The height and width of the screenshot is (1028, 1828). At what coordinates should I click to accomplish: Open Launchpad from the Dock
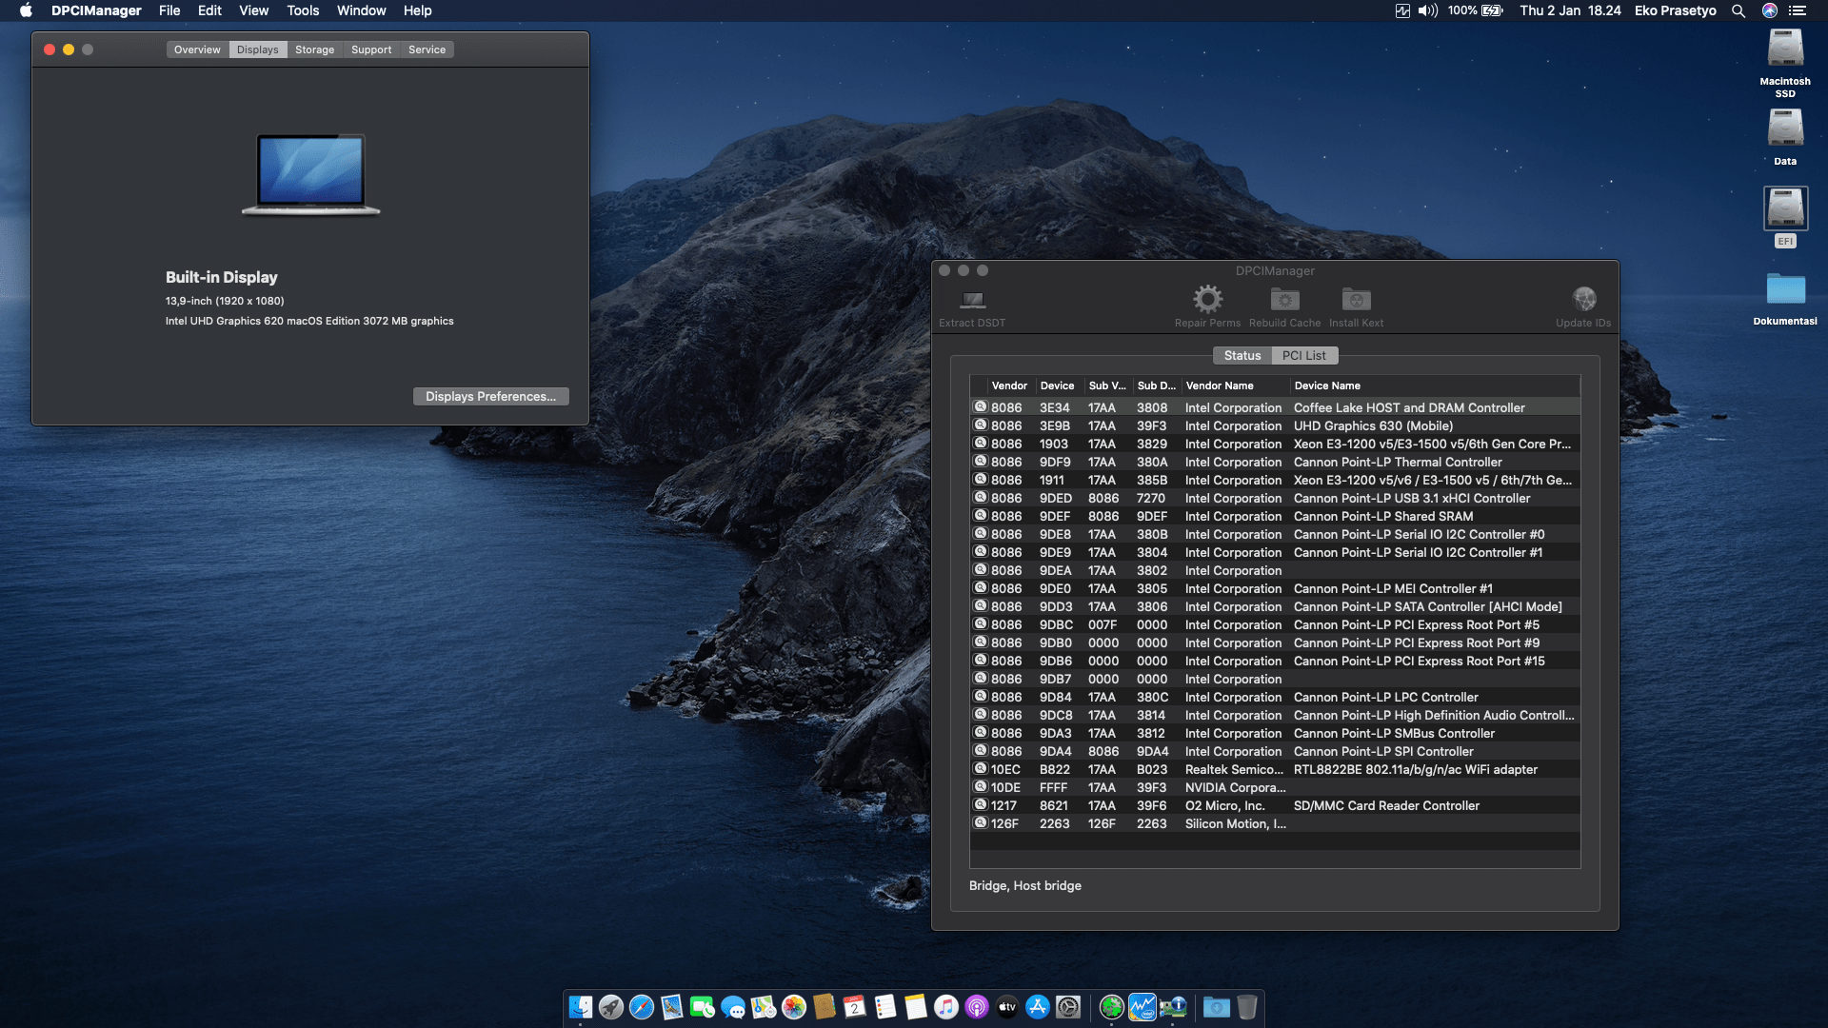[x=611, y=1007]
